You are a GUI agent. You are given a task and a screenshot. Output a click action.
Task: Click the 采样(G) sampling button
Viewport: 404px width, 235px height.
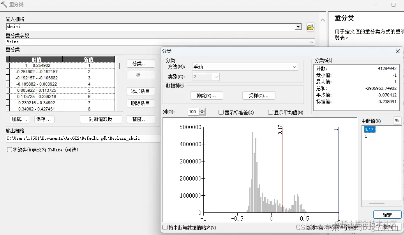tap(259, 96)
